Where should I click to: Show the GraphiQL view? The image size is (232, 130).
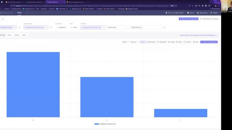[162, 42]
